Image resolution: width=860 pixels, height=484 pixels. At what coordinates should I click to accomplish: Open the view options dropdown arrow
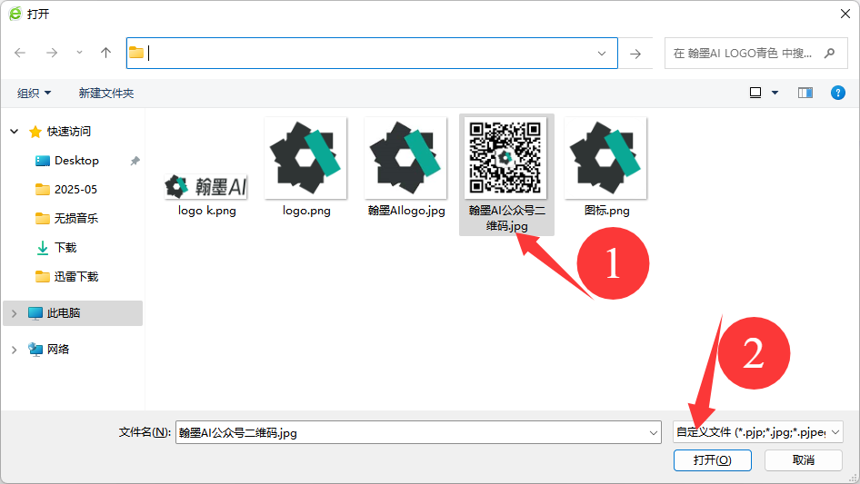775,93
